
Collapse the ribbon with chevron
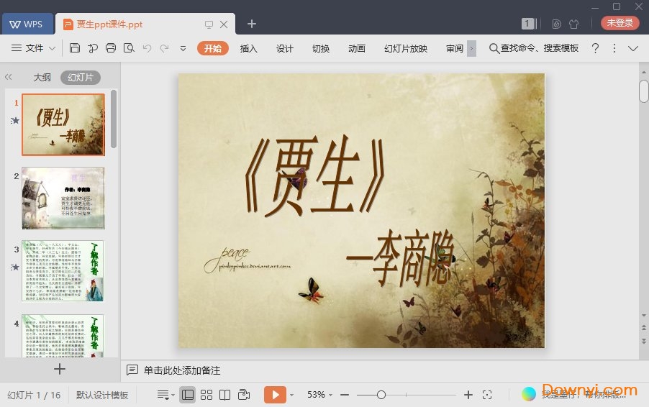(x=633, y=48)
